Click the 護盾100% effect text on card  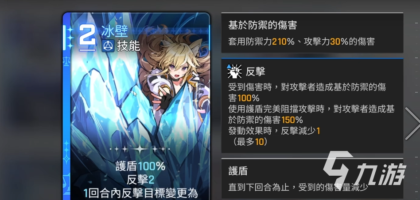coord(140,166)
